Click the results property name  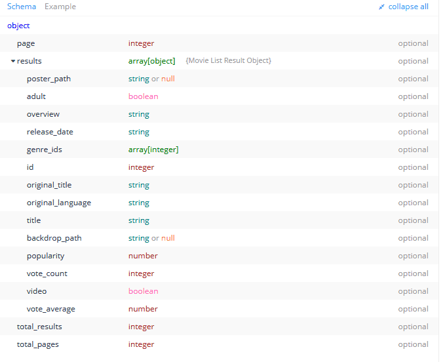point(29,61)
